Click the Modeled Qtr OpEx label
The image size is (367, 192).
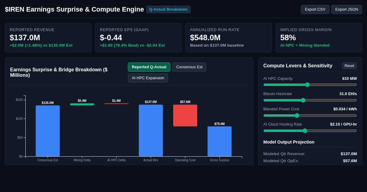[281, 161]
